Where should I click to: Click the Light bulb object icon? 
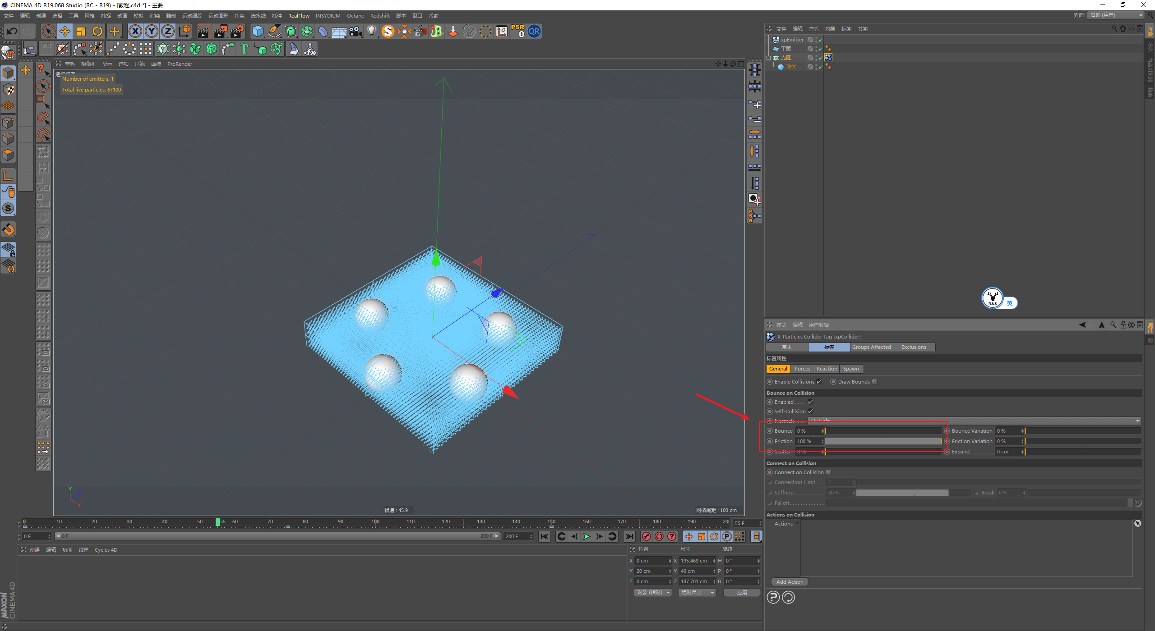click(x=371, y=32)
